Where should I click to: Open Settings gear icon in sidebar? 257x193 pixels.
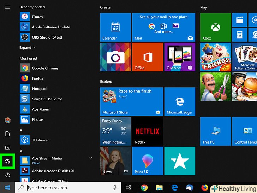(x=7, y=162)
